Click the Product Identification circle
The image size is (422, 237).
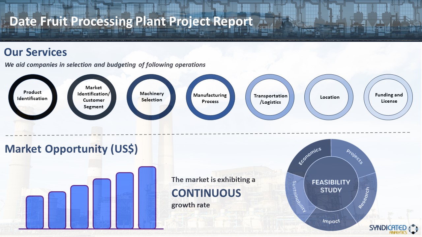[x=33, y=97]
